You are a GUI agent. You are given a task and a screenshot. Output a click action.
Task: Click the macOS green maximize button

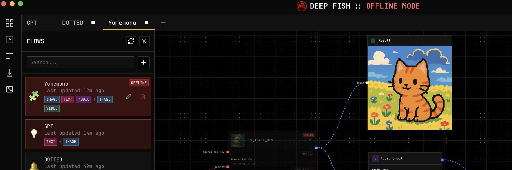point(20,4)
